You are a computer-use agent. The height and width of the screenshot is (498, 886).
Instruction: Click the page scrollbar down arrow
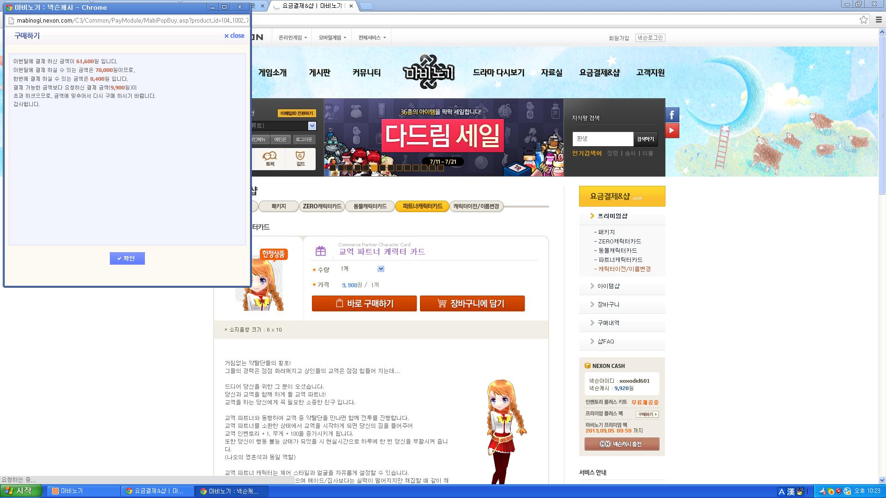pos(882,480)
